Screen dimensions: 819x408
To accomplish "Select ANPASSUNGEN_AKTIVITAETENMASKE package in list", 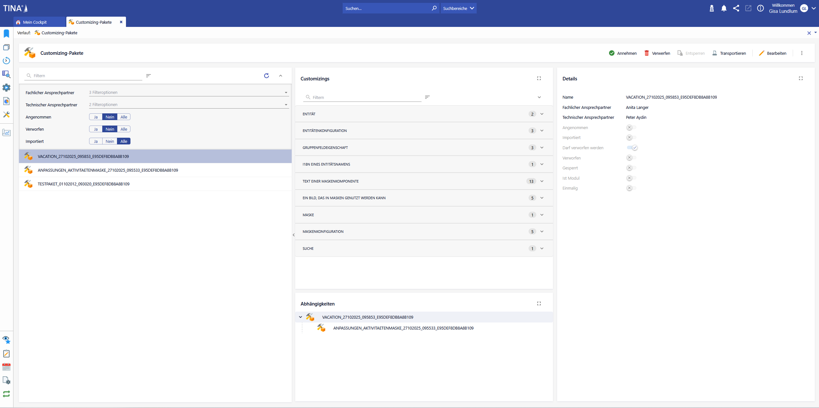I will 108,170.
